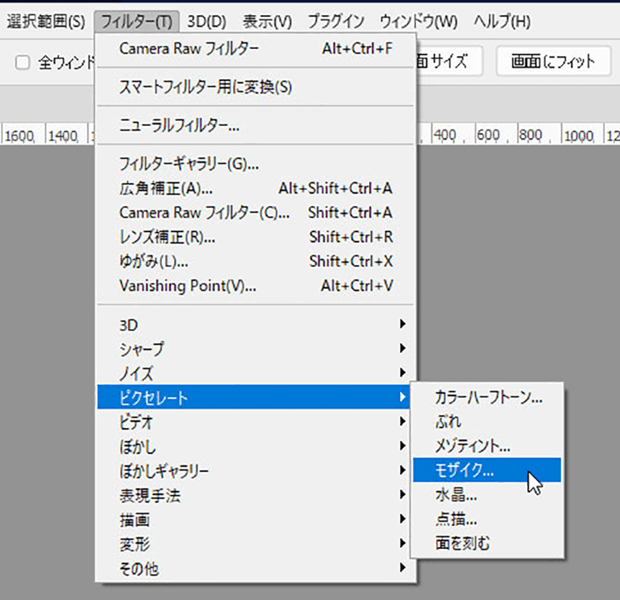The image size is (620, 600).
Task: Click the ruler at 1000 mark
Action: tap(579, 136)
